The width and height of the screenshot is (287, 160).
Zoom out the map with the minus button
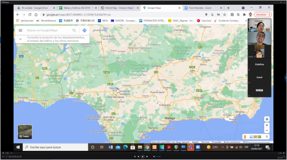(267, 131)
